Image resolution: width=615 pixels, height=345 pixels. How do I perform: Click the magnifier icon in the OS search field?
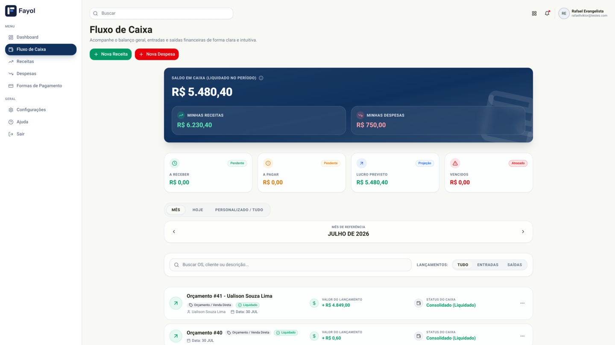click(176, 265)
